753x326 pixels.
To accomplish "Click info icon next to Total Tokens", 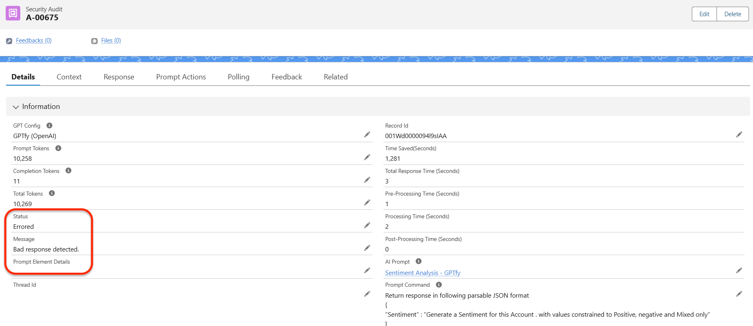I will (52, 193).
